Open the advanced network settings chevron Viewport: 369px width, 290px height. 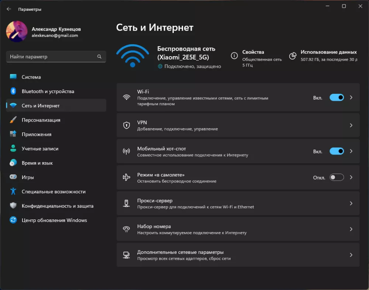coord(351,255)
